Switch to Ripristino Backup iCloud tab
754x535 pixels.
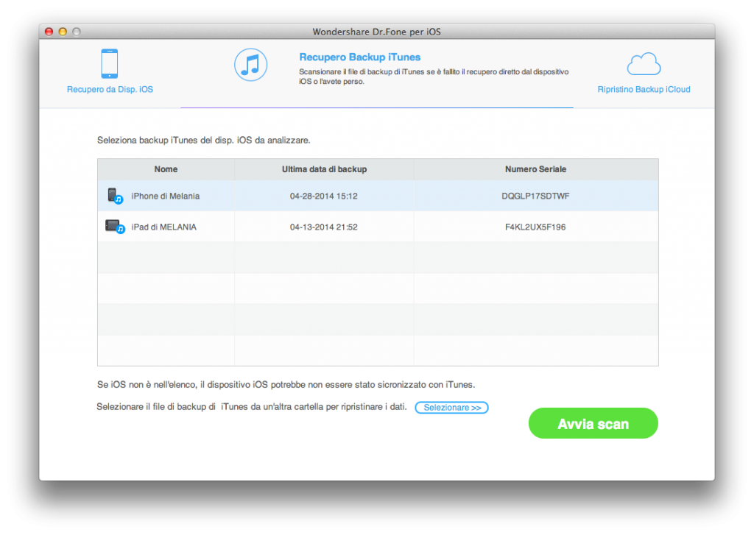coord(644,89)
